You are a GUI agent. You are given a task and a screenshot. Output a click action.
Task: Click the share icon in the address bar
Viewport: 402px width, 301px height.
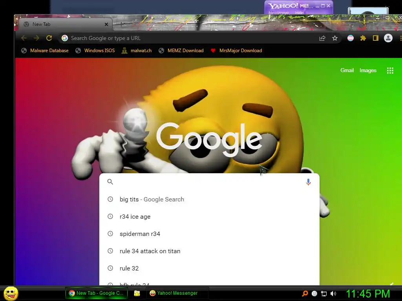point(322,38)
